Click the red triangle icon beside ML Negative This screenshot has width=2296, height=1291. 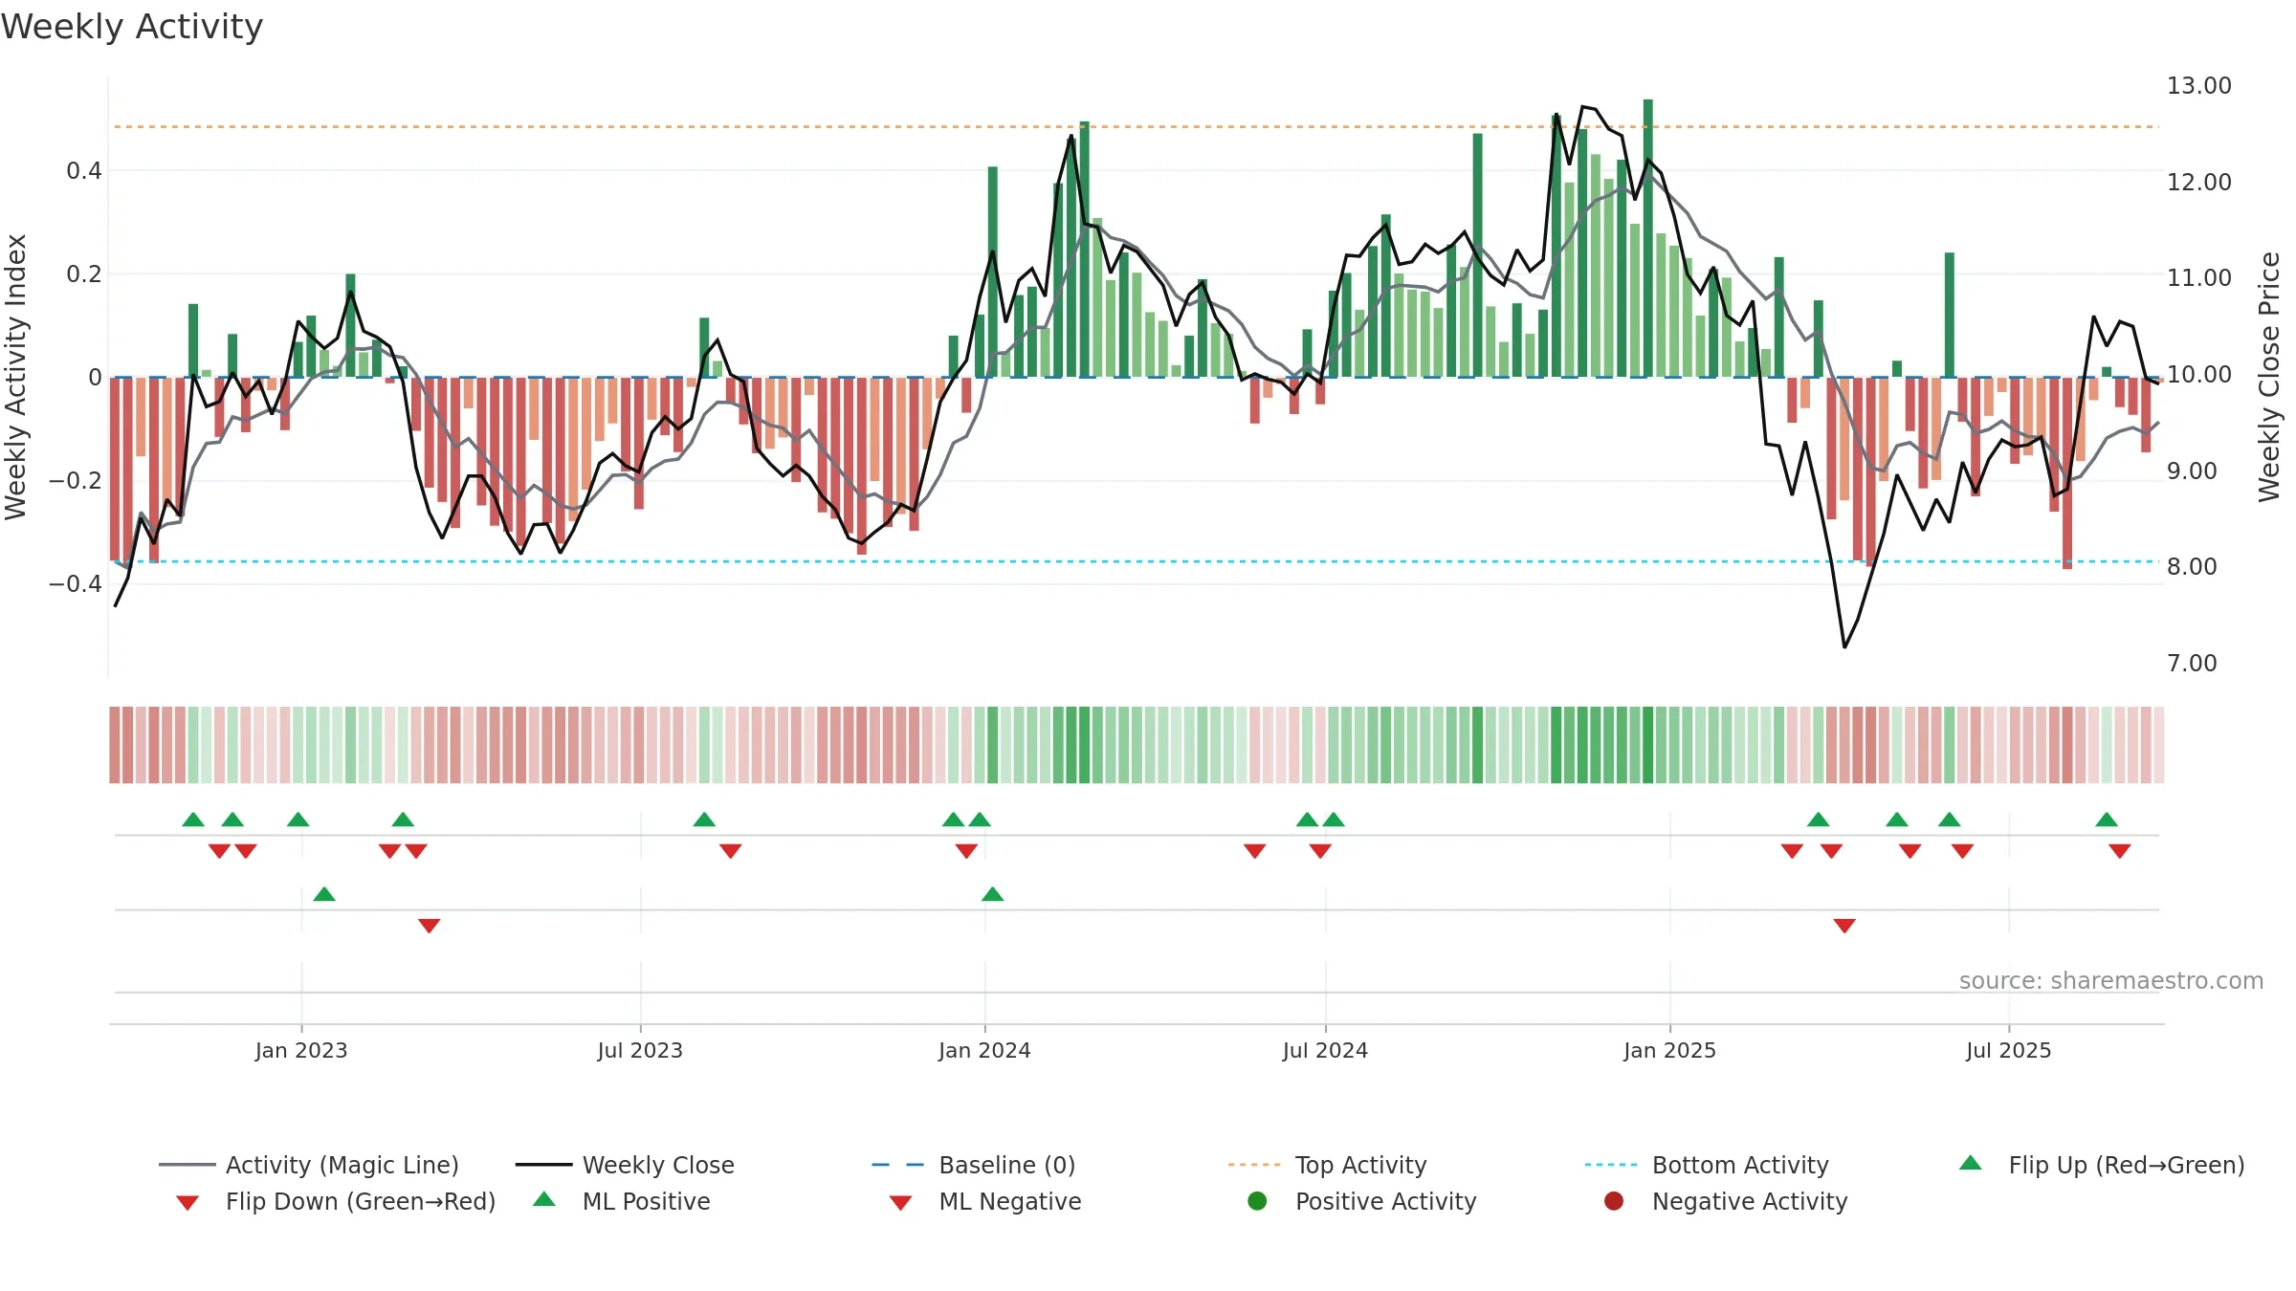pyautogui.click(x=900, y=1203)
